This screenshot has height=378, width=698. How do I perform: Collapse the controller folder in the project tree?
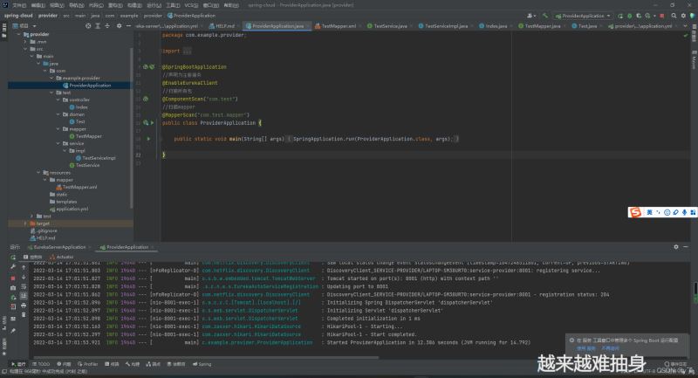[x=59, y=100]
